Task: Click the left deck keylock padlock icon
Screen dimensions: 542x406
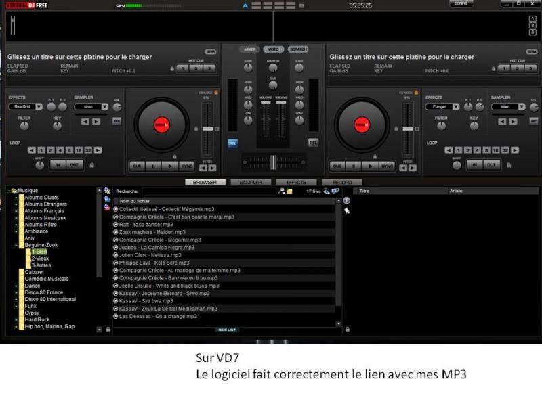Action: pos(216,93)
